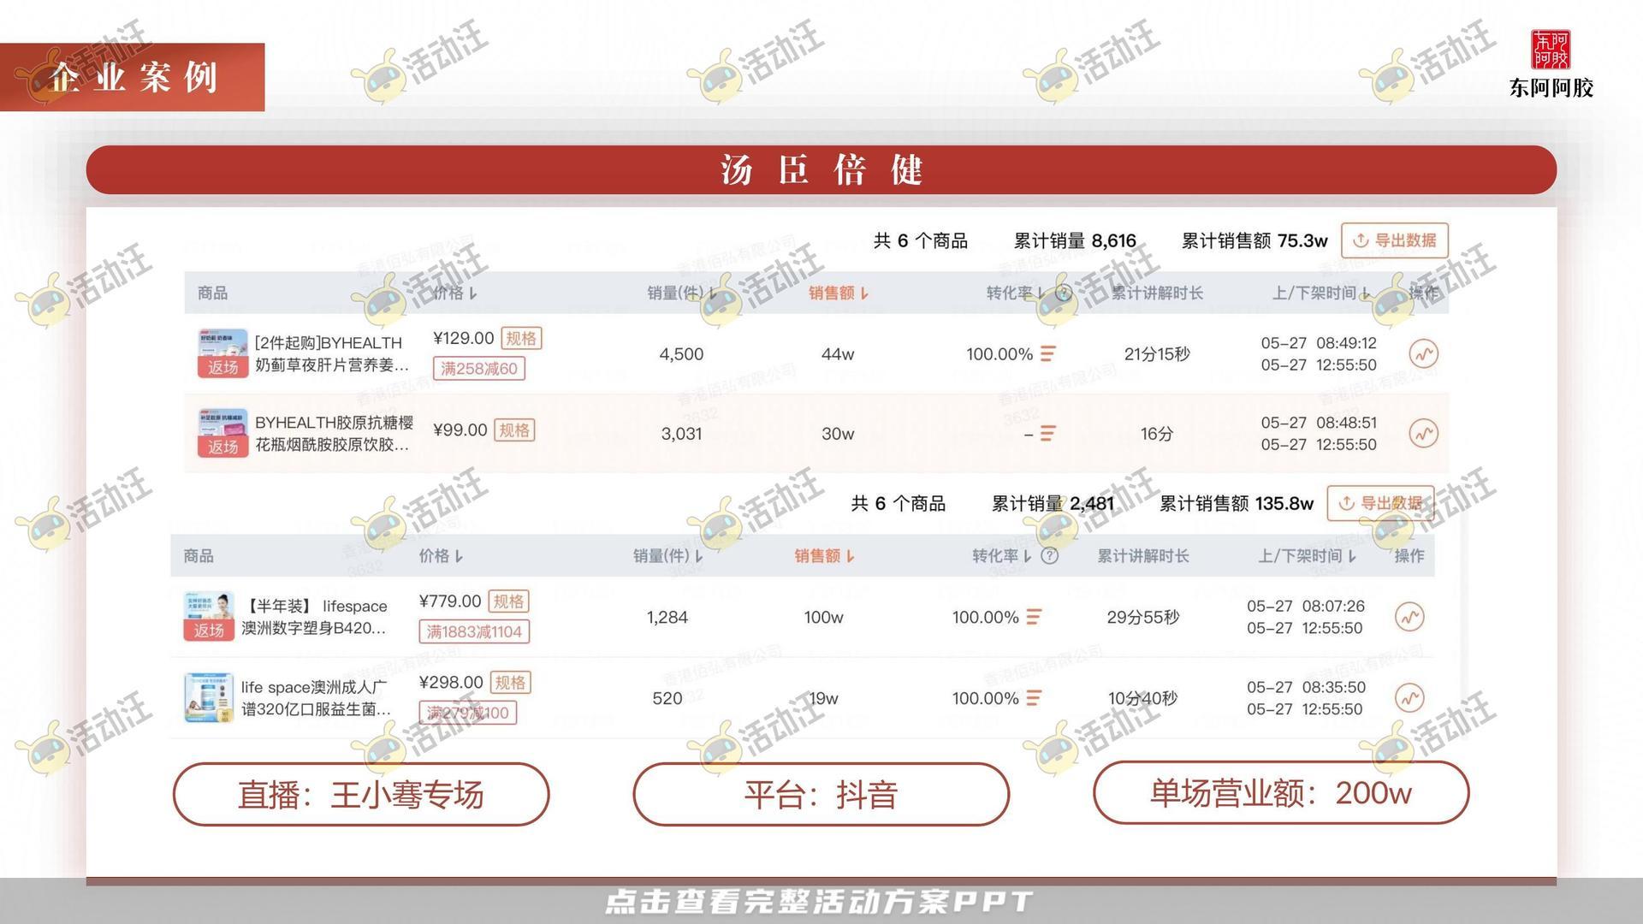This screenshot has height=924, width=1643.
Task: Click 直播：王小骞专场 label
Action: [x=361, y=795]
